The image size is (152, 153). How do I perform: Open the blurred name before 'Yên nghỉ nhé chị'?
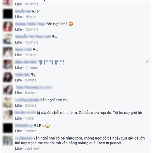click(27, 100)
